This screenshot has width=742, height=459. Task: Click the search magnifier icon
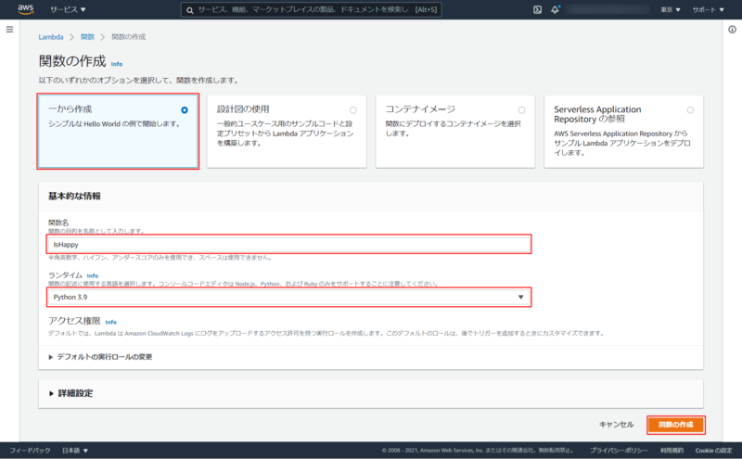point(190,10)
